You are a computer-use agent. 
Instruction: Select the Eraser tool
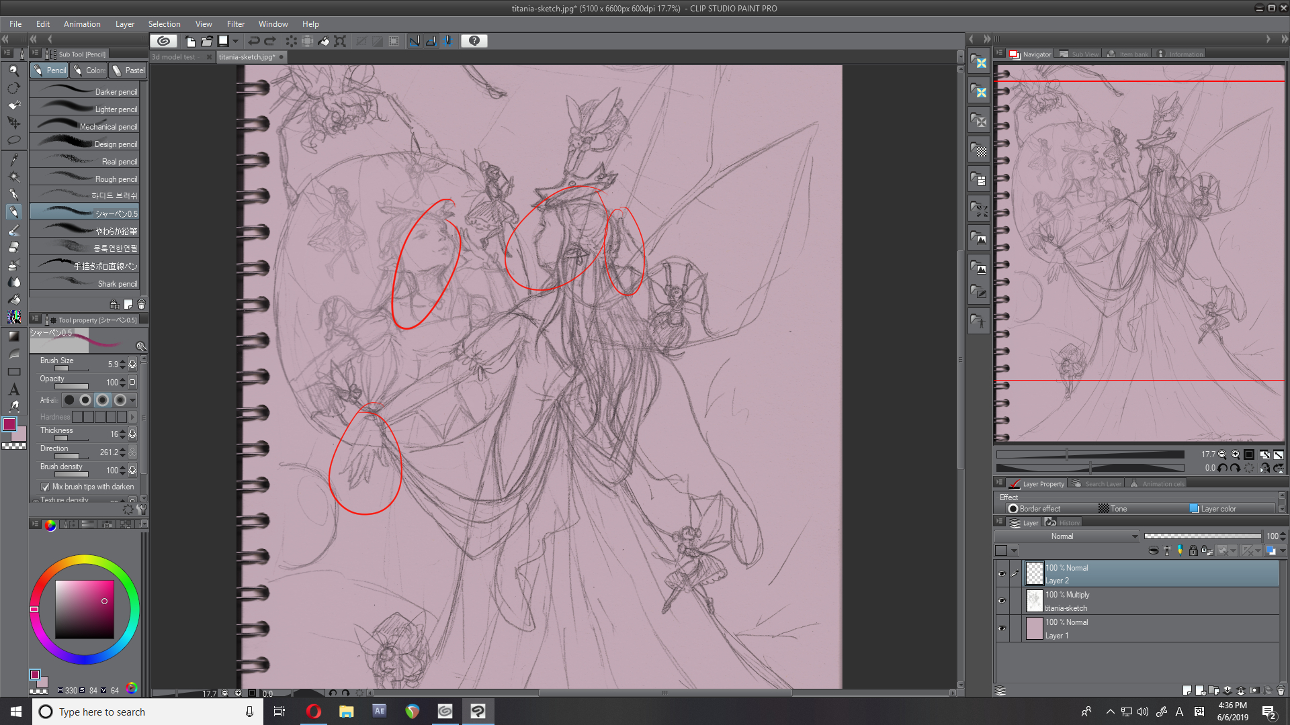pyautogui.click(x=13, y=248)
